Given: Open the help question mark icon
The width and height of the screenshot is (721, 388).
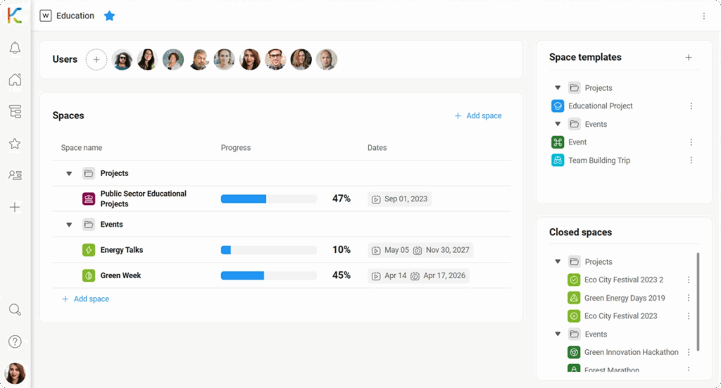Looking at the screenshot, I should tap(15, 342).
